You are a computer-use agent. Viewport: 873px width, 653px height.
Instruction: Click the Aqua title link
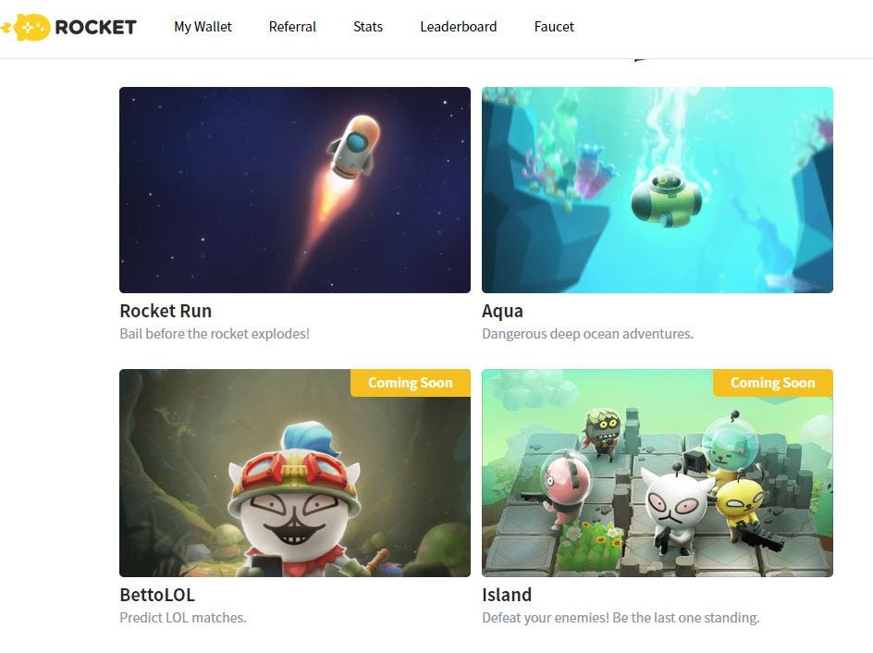[502, 311]
